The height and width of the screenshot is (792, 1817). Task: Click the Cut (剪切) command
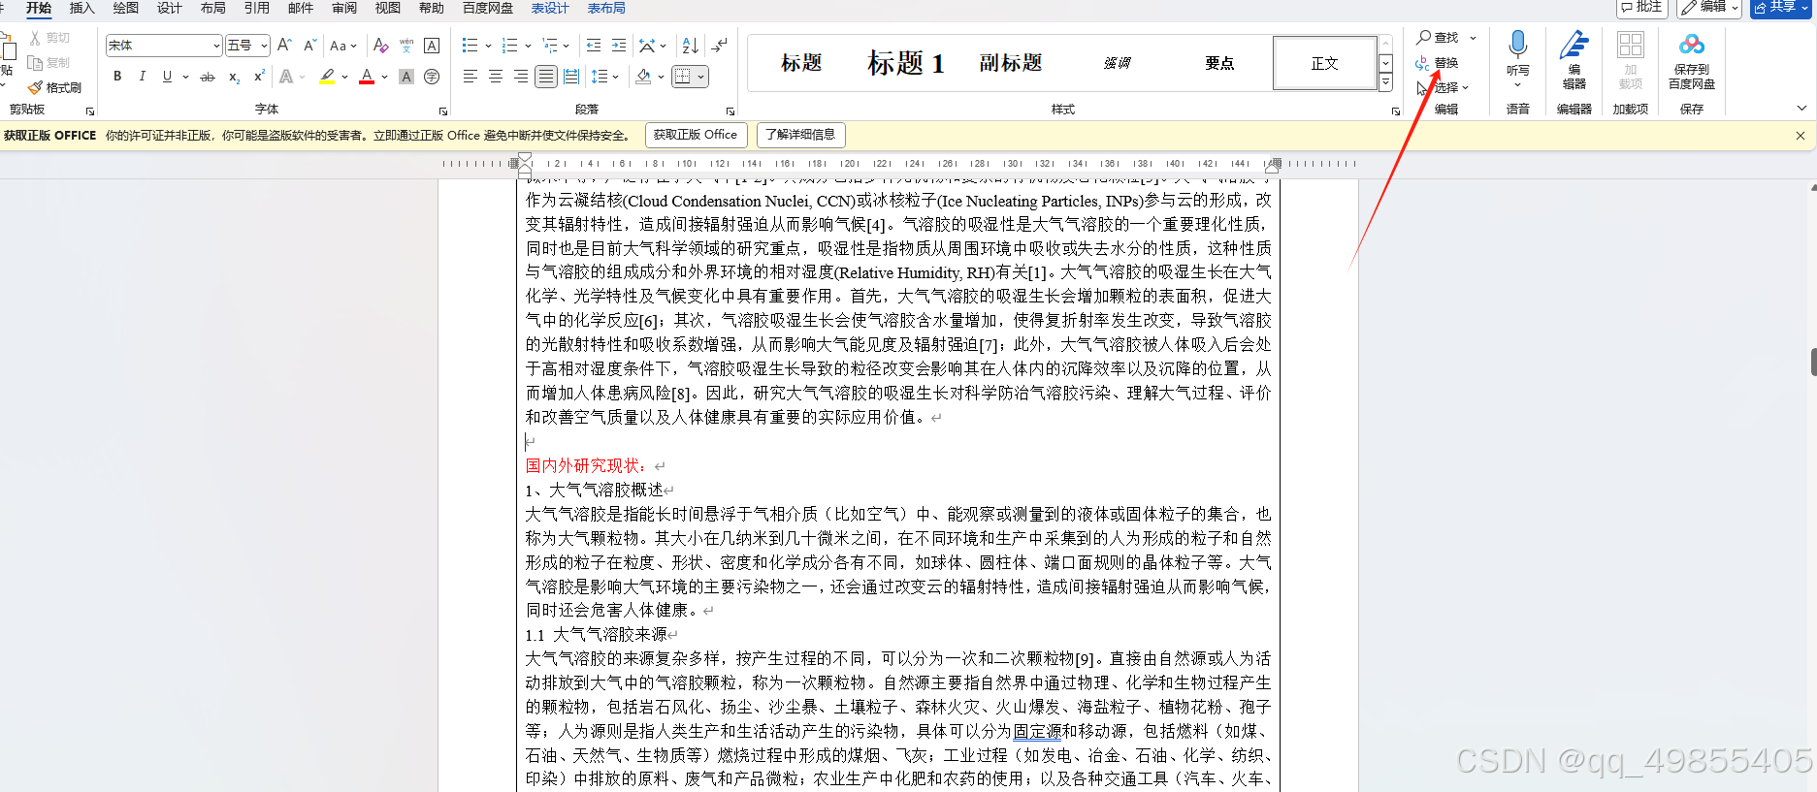[x=49, y=38]
